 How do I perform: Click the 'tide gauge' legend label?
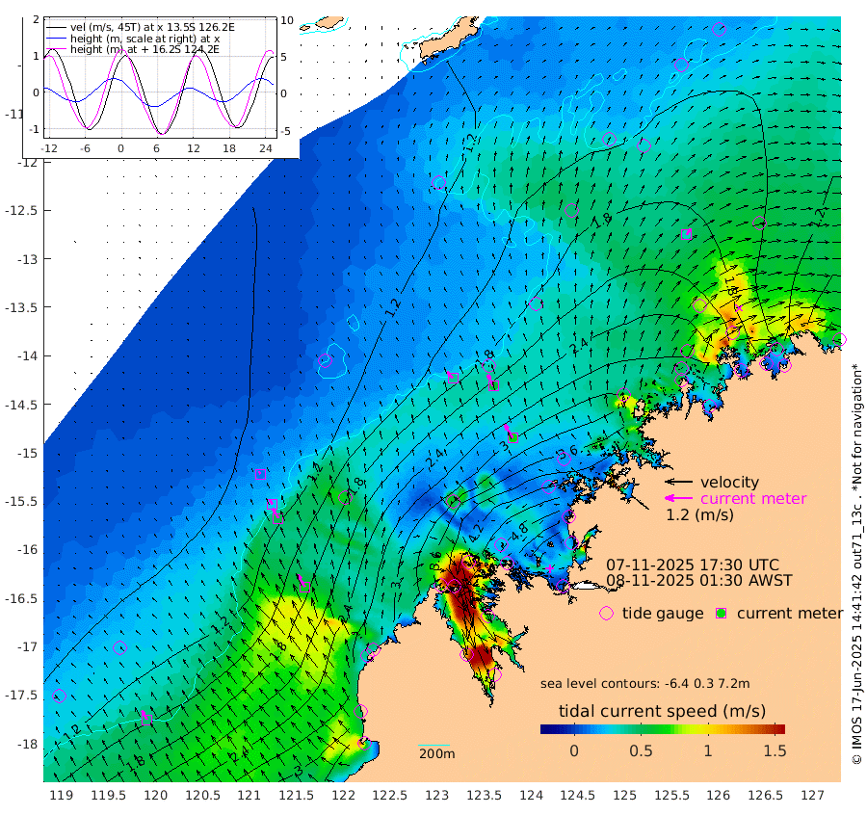pyautogui.click(x=663, y=614)
